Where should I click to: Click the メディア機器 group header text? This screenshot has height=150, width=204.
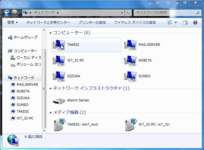tap(69, 112)
